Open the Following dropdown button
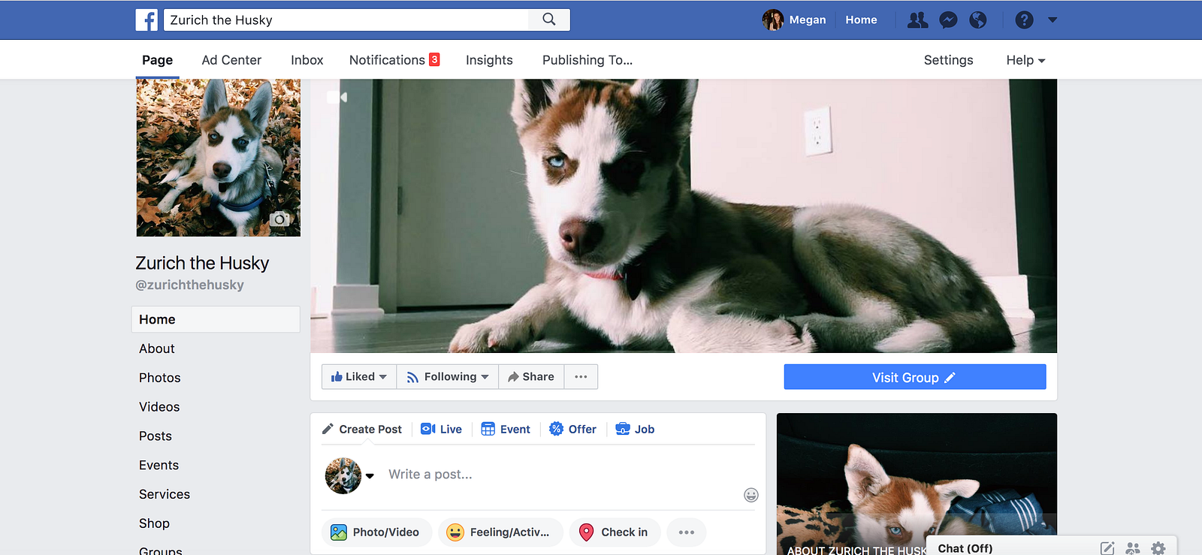 pyautogui.click(x=448, y=377)
